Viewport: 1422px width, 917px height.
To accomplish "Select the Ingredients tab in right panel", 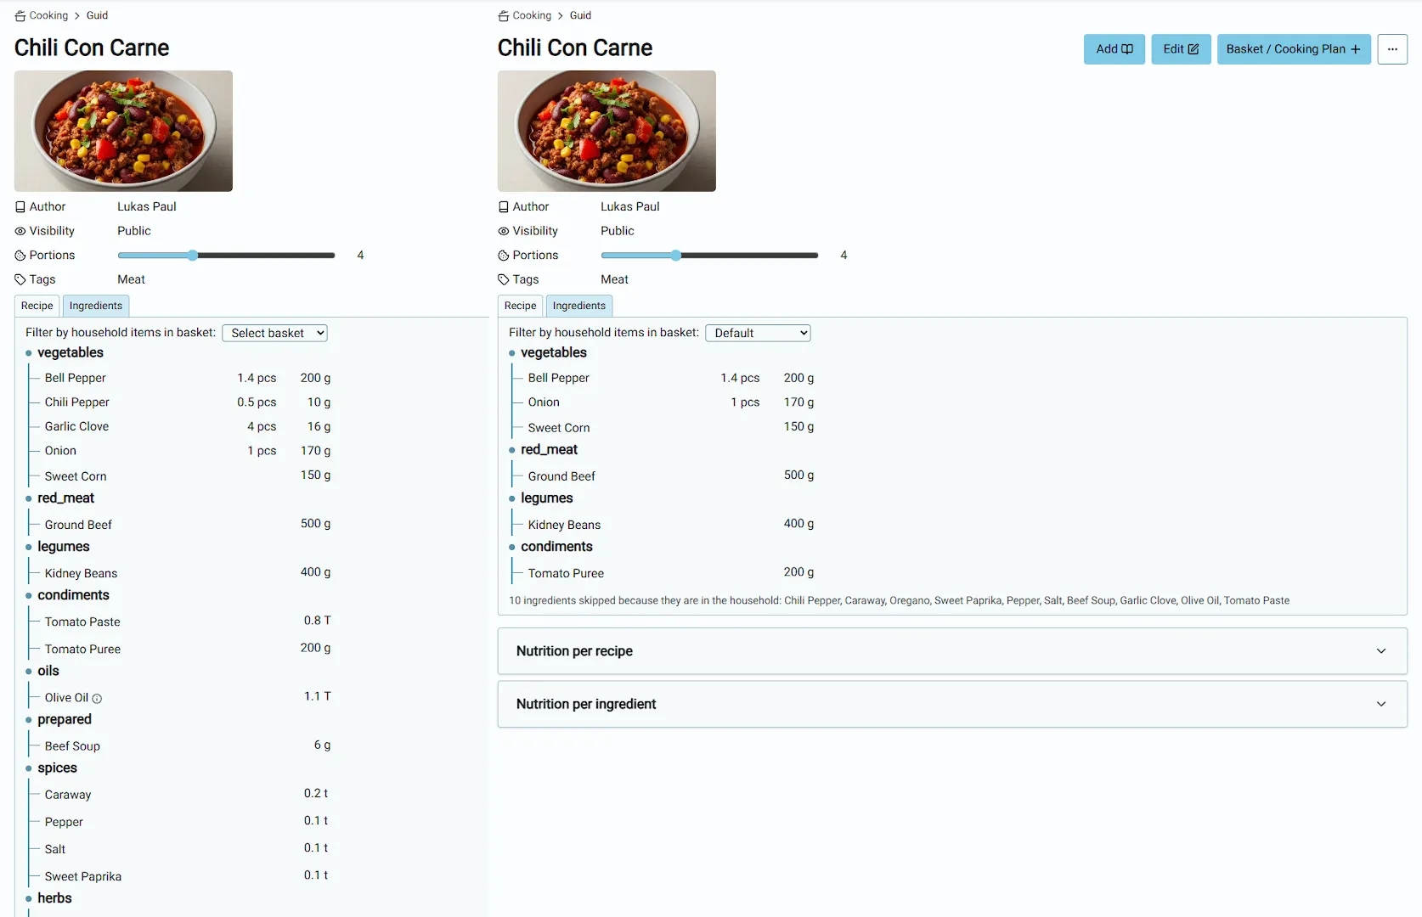I will pos(578,306).
